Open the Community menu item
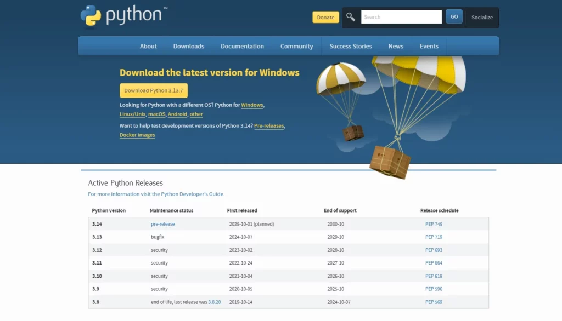Image resolution: width=562 pixels, height=321 pixels. click(296, 46)
